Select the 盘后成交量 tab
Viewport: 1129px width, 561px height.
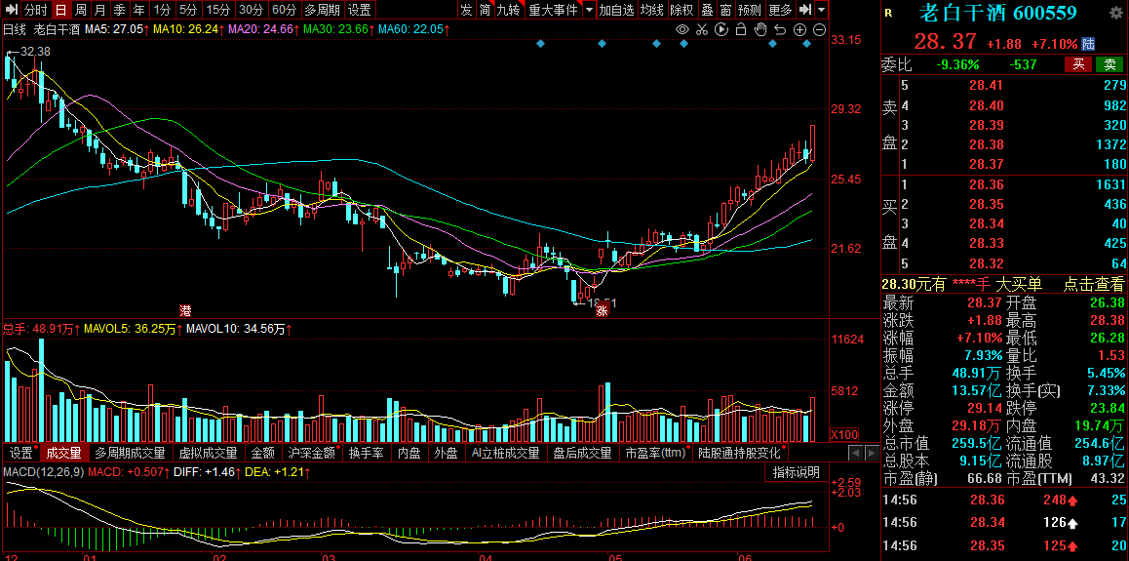pyautogui.click(x=582, y=453)
